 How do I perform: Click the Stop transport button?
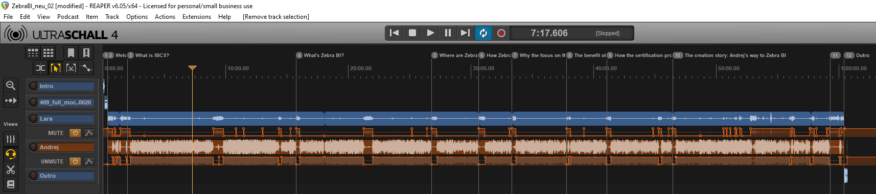[412, 33]
